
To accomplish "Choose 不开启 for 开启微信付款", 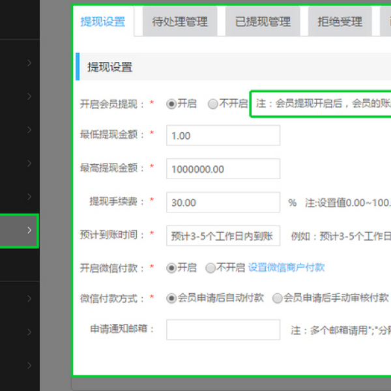I will [x=210, y=268].
